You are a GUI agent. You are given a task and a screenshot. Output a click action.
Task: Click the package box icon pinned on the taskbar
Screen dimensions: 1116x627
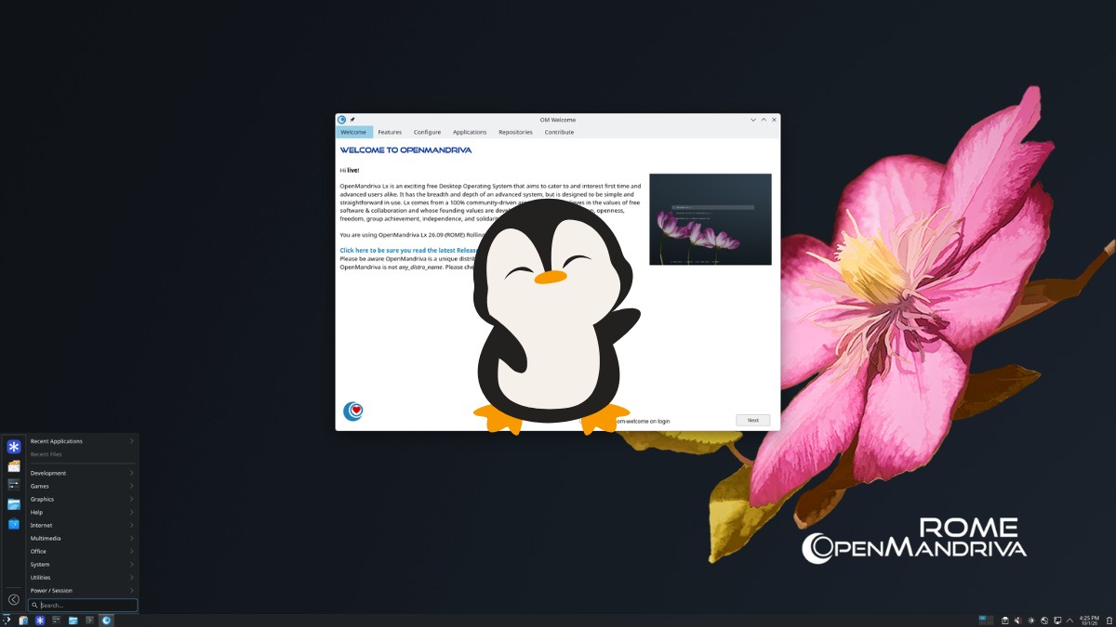point(23,620)
